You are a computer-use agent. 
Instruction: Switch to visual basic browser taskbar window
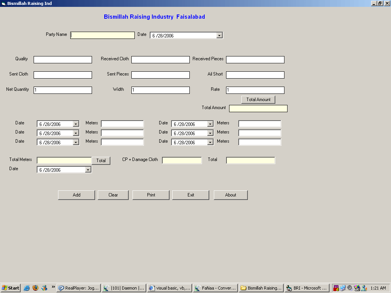pos(170,288)
